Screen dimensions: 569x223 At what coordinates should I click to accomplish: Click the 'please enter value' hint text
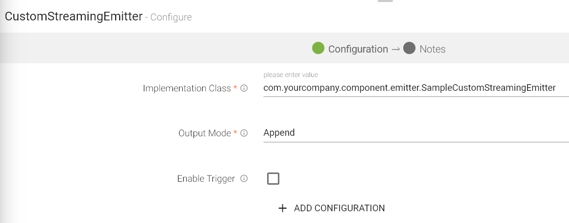tap(291, 75)
